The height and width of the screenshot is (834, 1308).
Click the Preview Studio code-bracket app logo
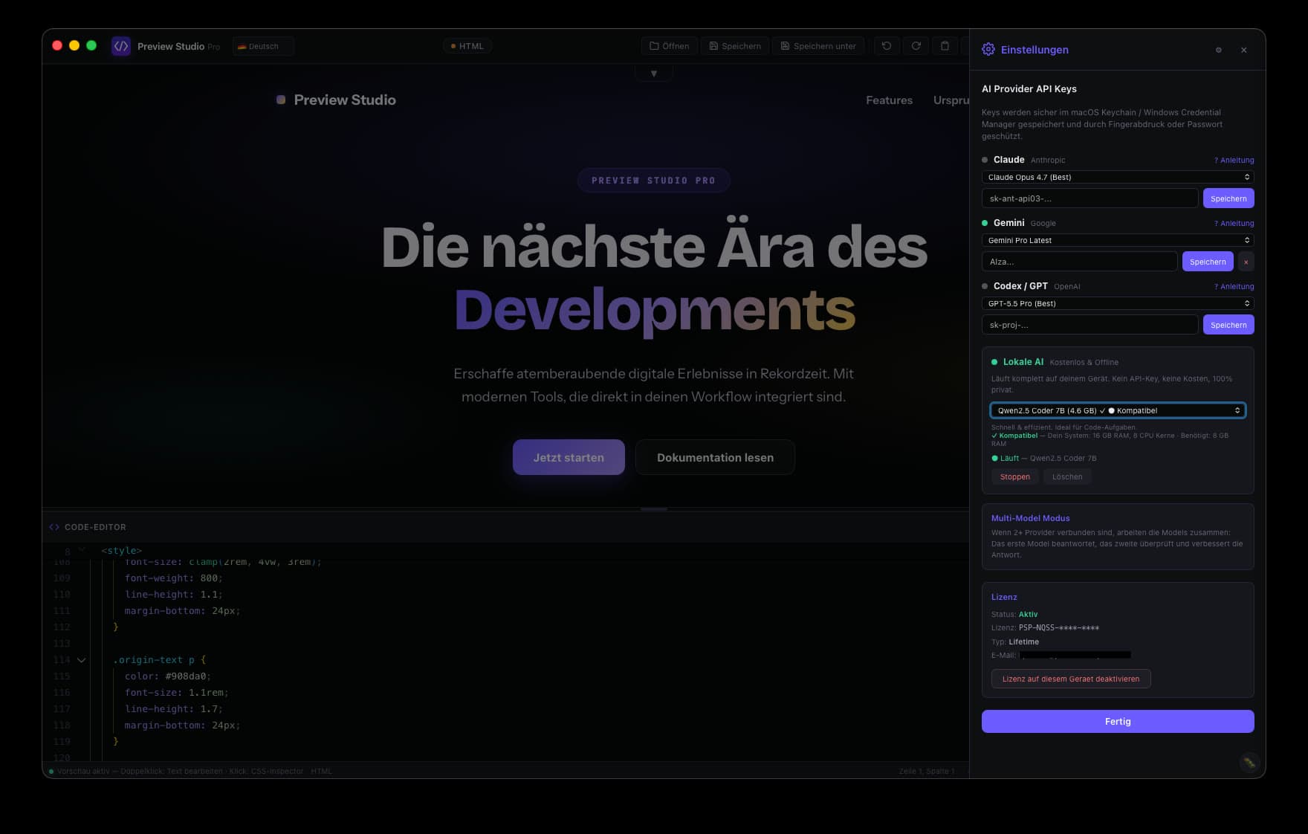[121, 46]
